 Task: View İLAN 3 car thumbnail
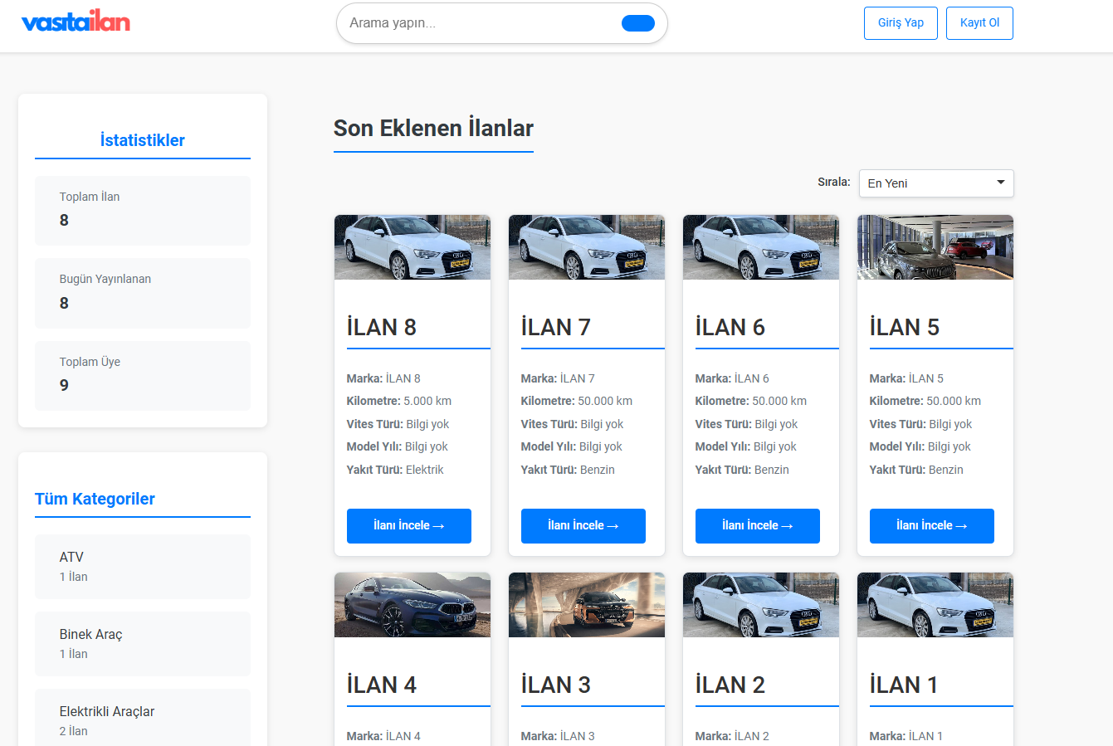click(587, 605)
